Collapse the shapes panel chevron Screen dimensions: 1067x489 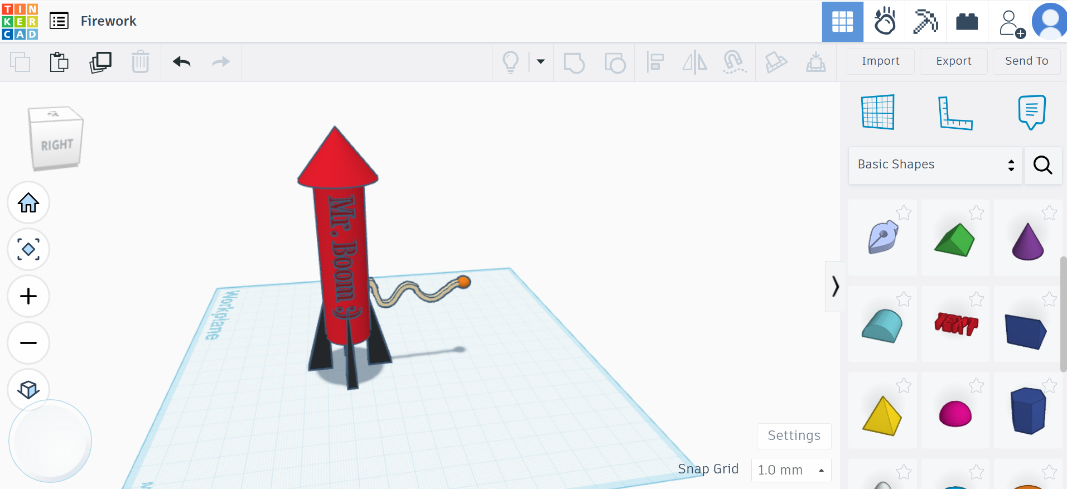(835, 286)
